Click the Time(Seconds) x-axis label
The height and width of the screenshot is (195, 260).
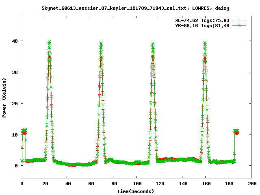[136, 191]
